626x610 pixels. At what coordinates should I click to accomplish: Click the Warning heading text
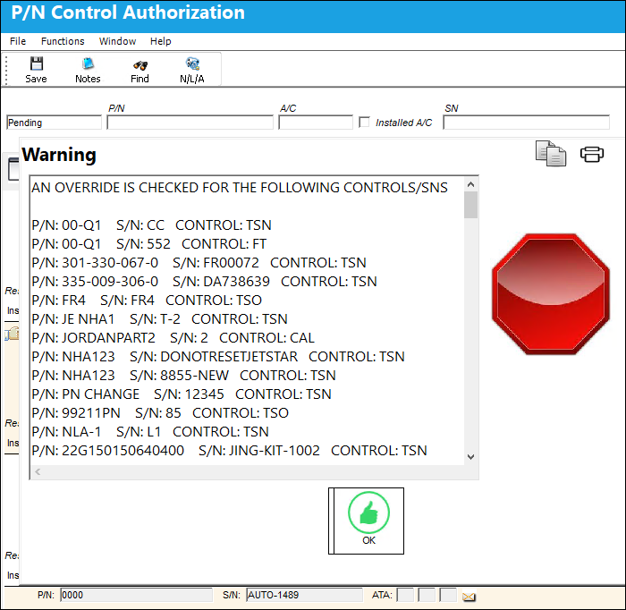pos(59,155)
